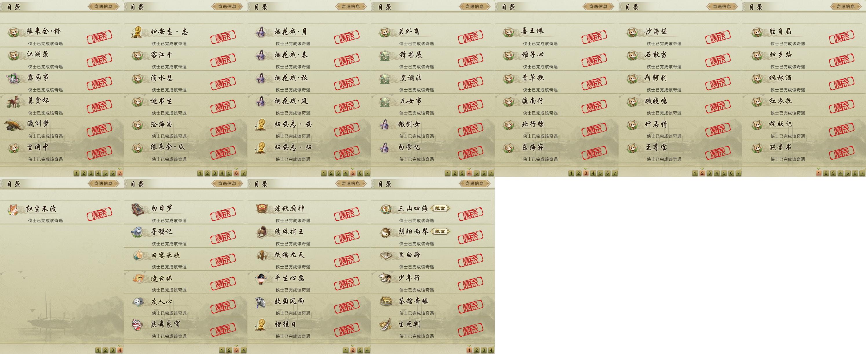Click the 绝世 badge next to 三山四海
This screenshot has width=866, height=354.
[x=440, y=208]
